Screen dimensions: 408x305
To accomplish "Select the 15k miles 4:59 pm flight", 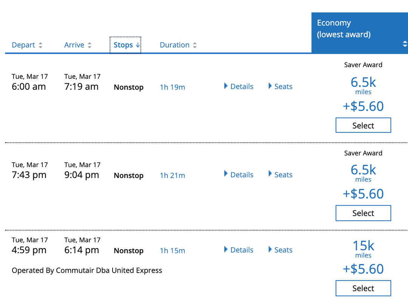I will (363, 288).
